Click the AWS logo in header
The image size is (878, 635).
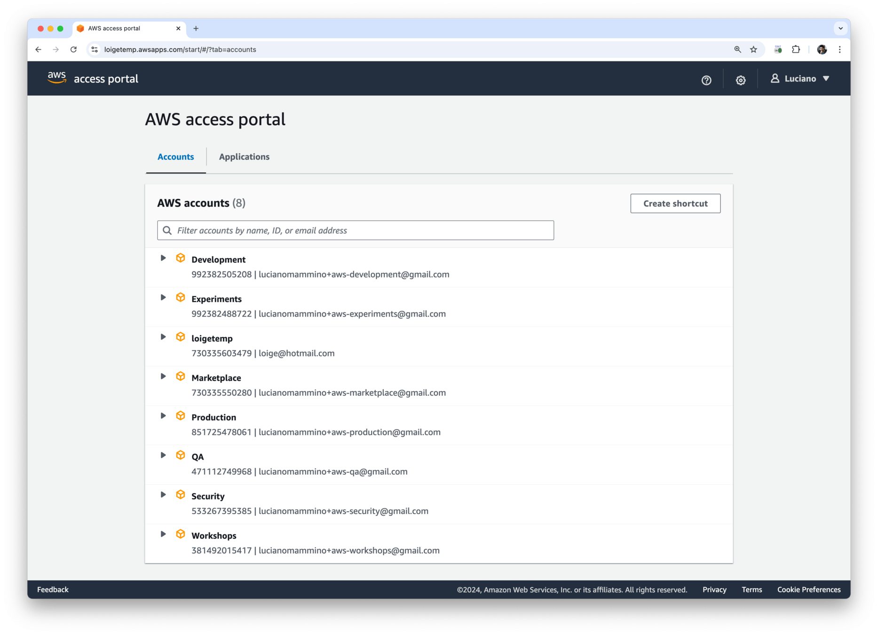coord(57,78)
